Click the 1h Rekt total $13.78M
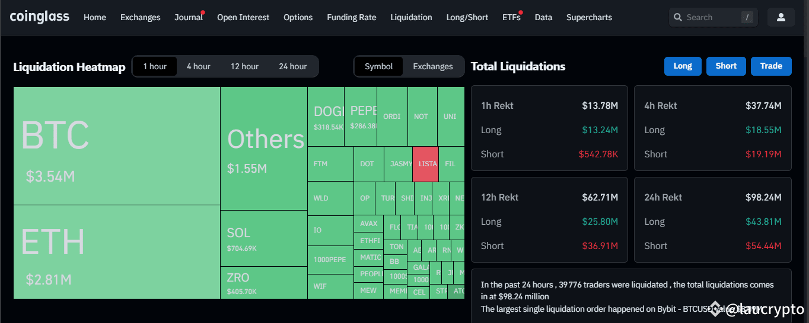This screenshot has height=323, width=809. pyautogui.click(x=600, y=106)
